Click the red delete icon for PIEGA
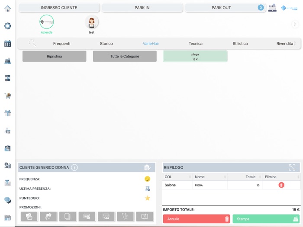 (x=281, y=185)
